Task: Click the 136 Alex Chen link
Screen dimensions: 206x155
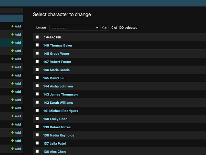Action: (x=54, y=152)
